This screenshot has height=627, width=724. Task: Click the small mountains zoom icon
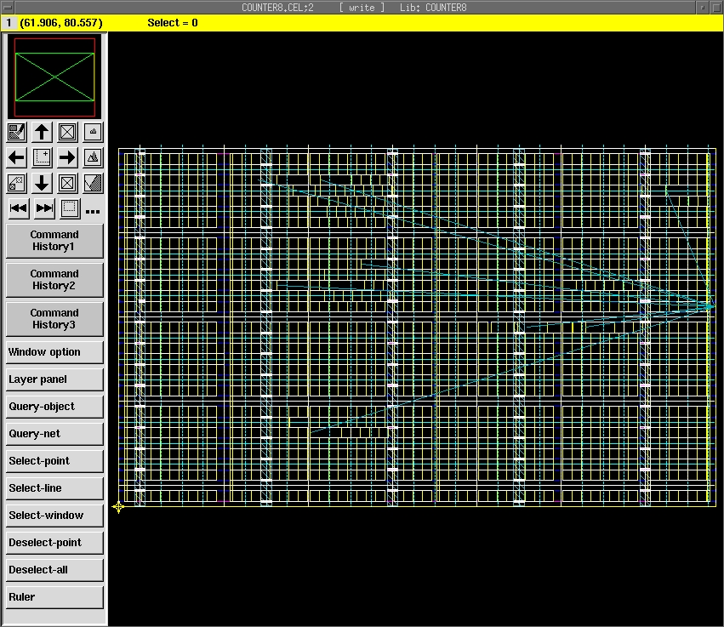(93, 132)
